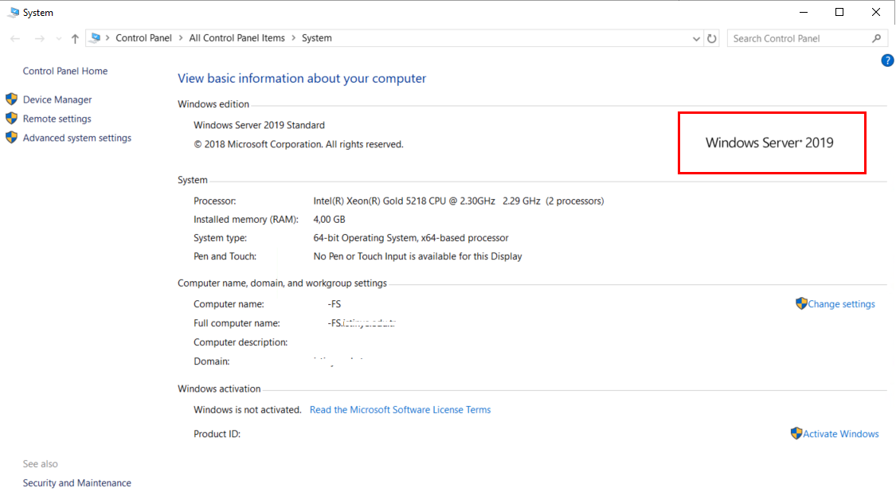Click the Forward navigation arrow
The image size is (896, 496).
coord(40,38)
